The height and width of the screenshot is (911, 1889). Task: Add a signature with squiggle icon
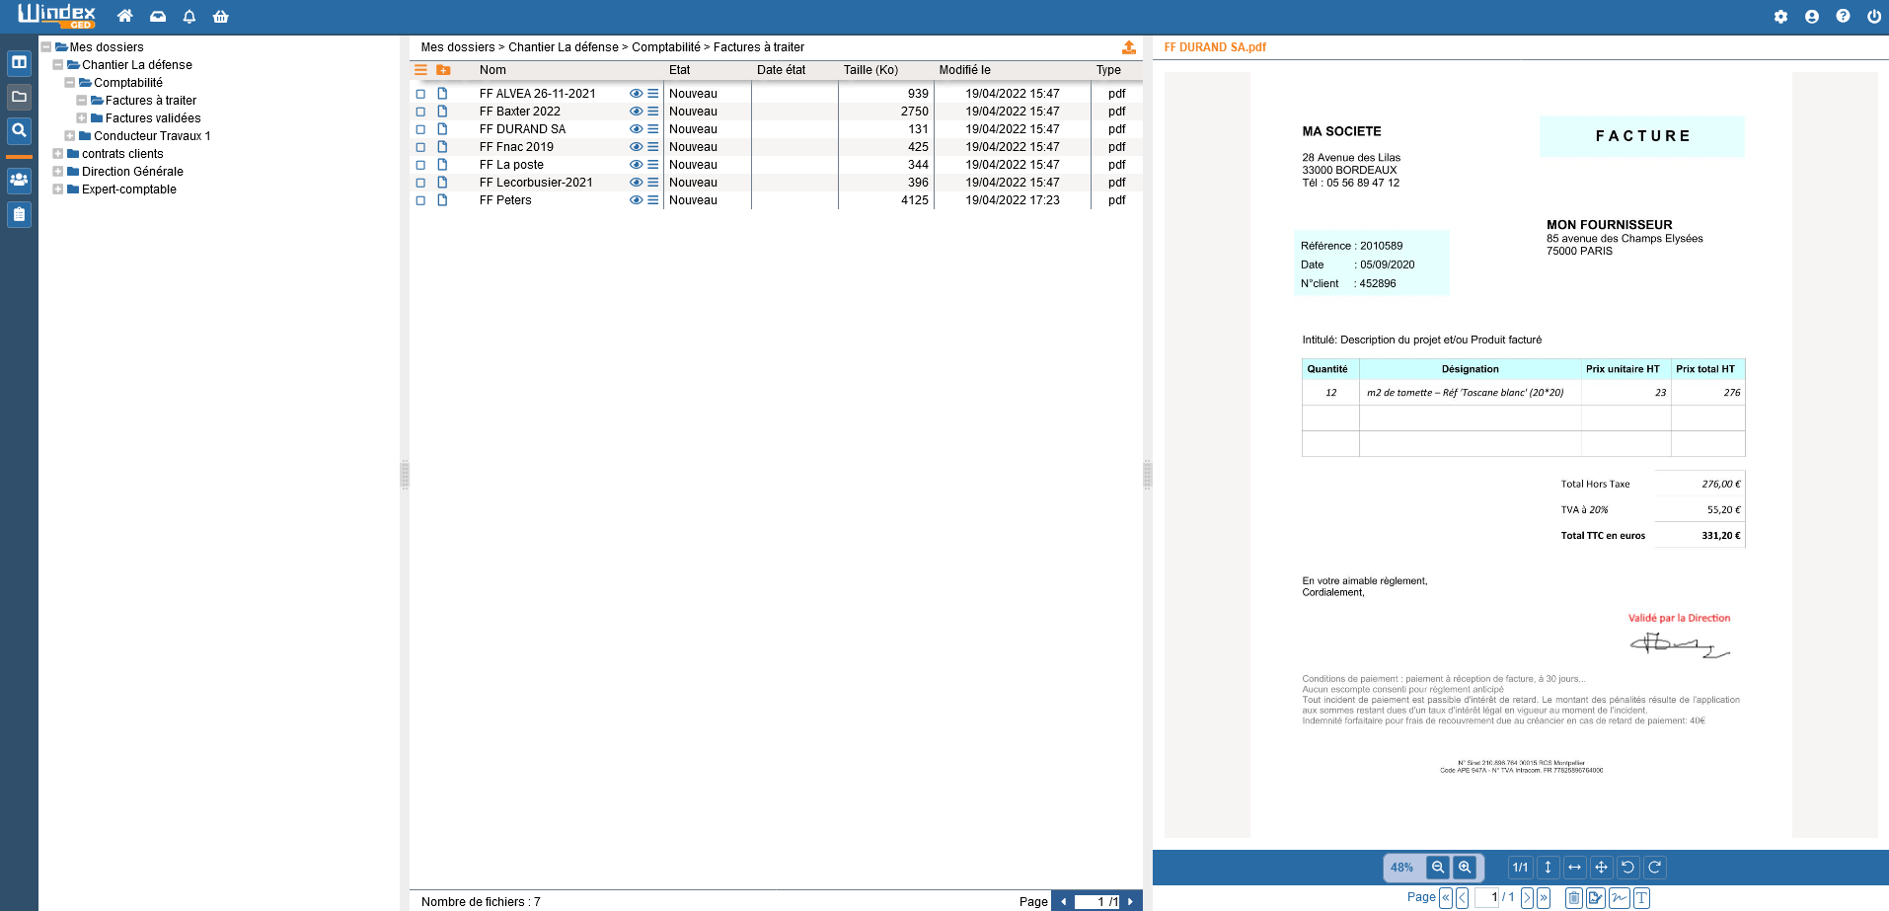(x=1619, y=897)
